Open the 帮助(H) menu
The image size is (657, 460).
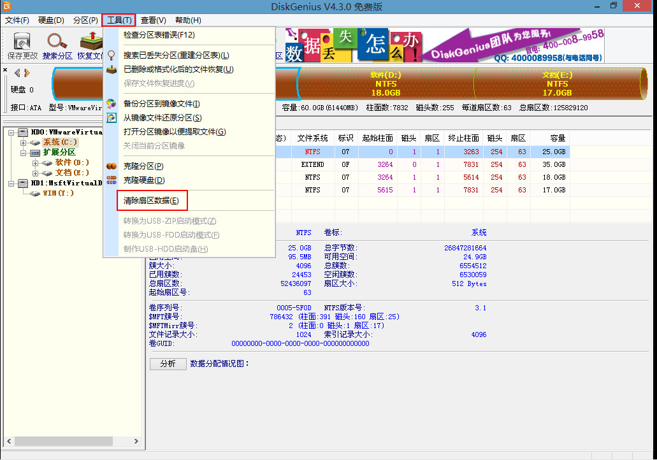coord(188,20)
